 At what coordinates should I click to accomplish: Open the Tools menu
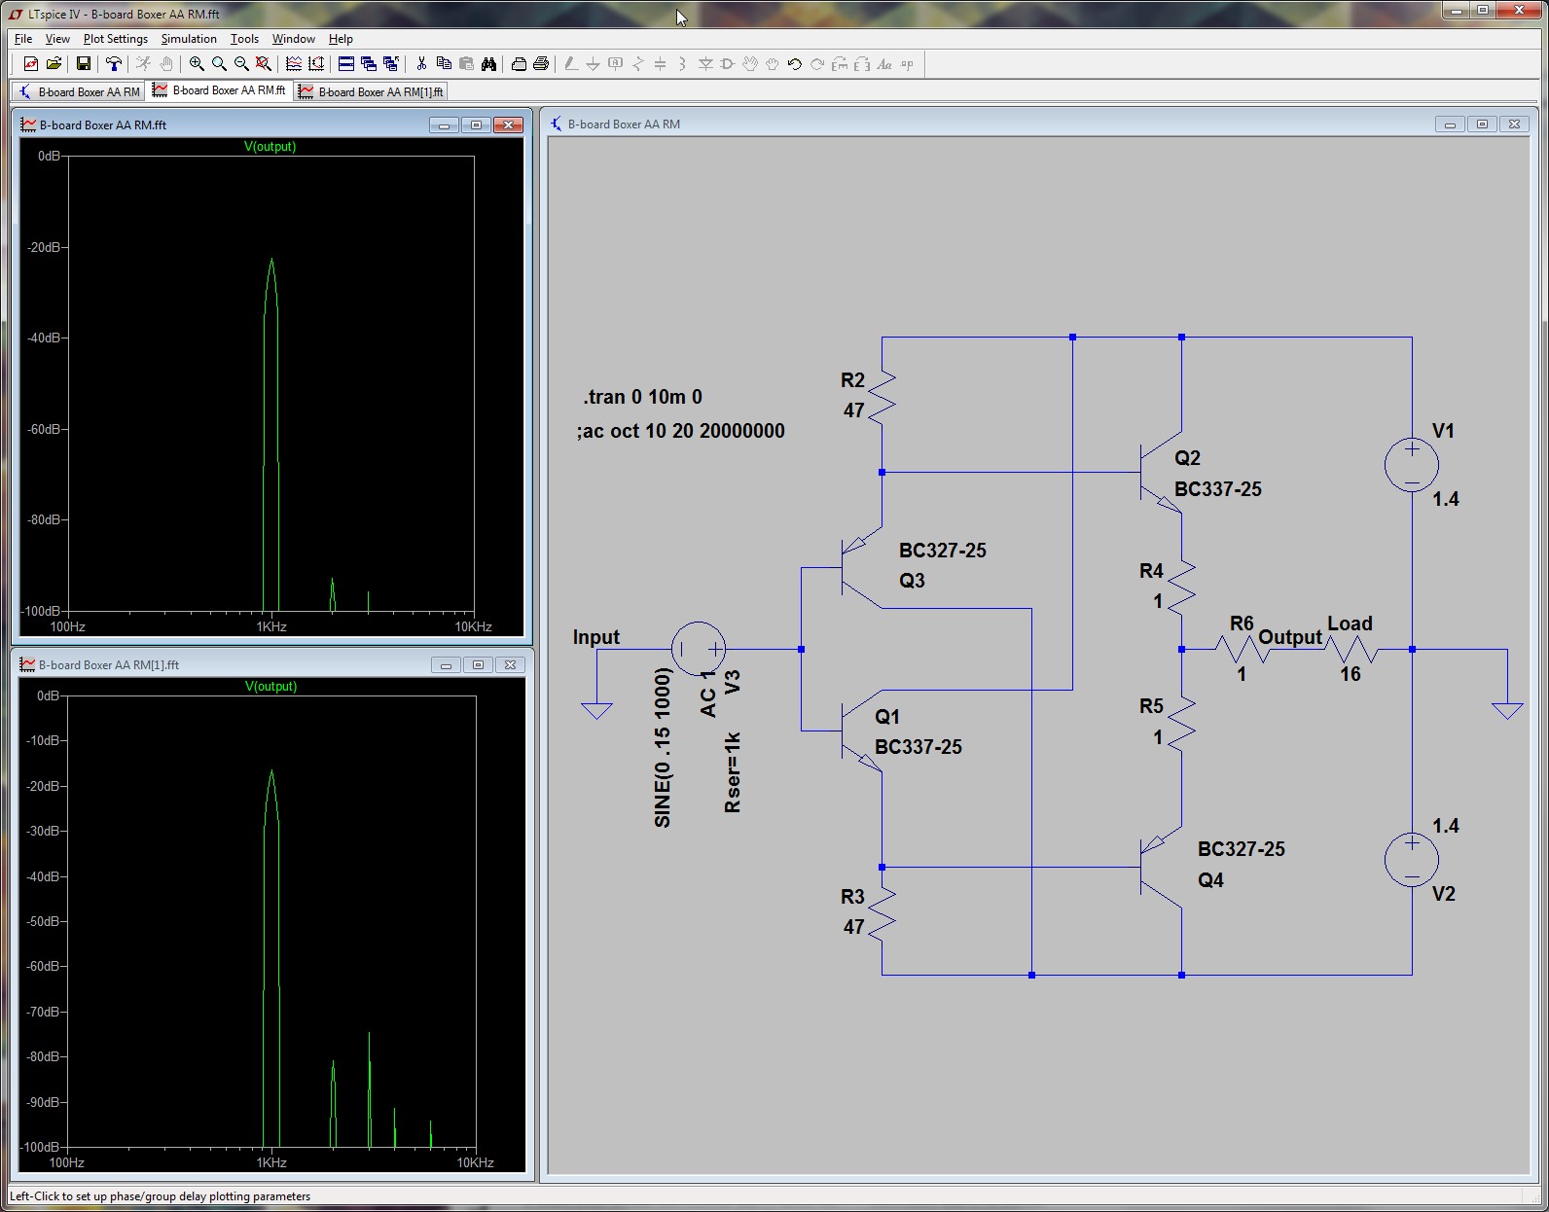click(244, 39)
